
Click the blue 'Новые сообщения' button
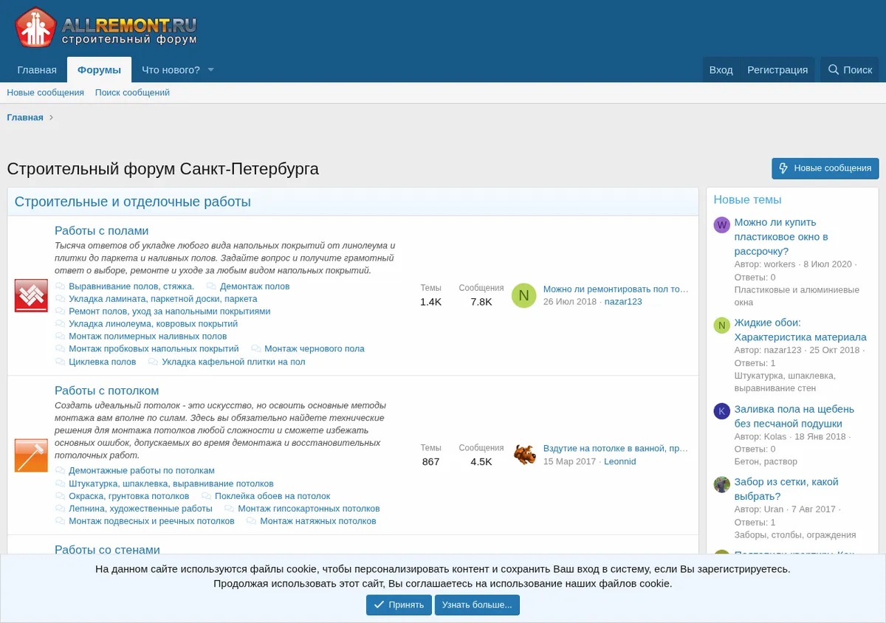tap(825, 168)
